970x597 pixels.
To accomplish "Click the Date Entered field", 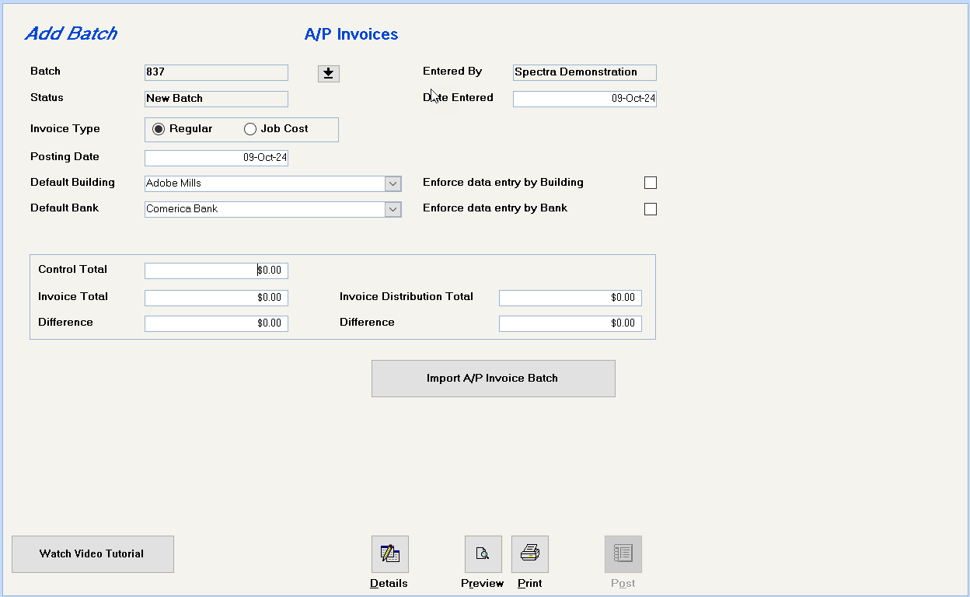I will pos(584,98).
